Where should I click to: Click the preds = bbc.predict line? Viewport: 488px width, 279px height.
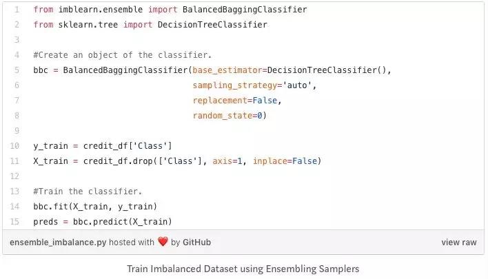point(103,222)
